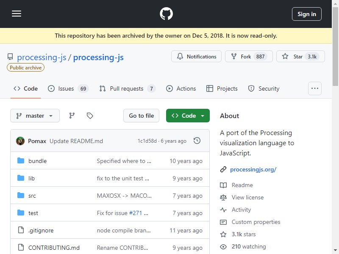
Task: Click the 11 years ago timestamp for .gitignore
Action: [x=186, y=230]
